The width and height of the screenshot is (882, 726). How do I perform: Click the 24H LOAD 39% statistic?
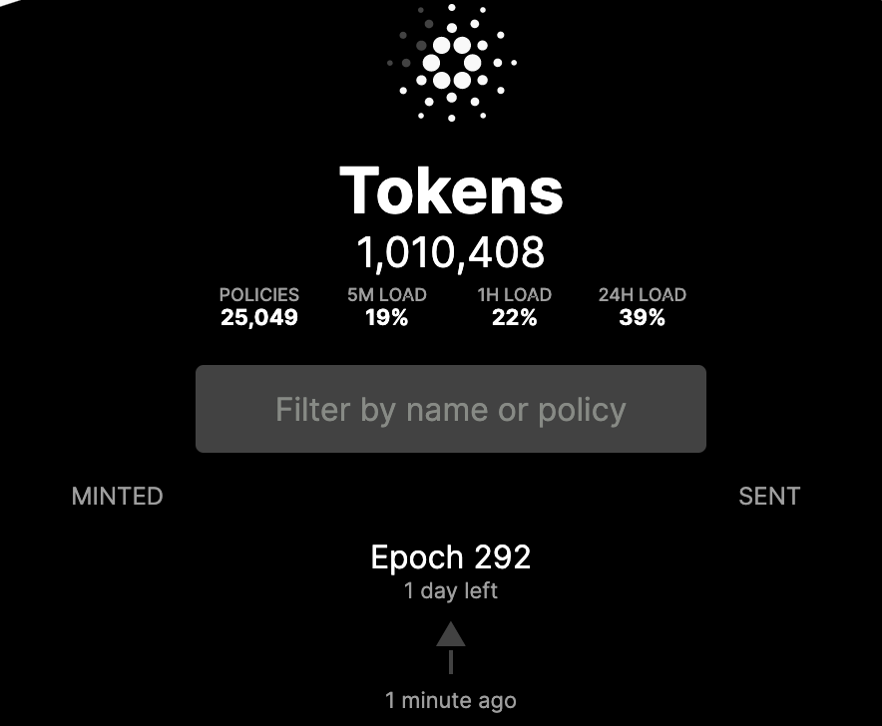[643, 306]
